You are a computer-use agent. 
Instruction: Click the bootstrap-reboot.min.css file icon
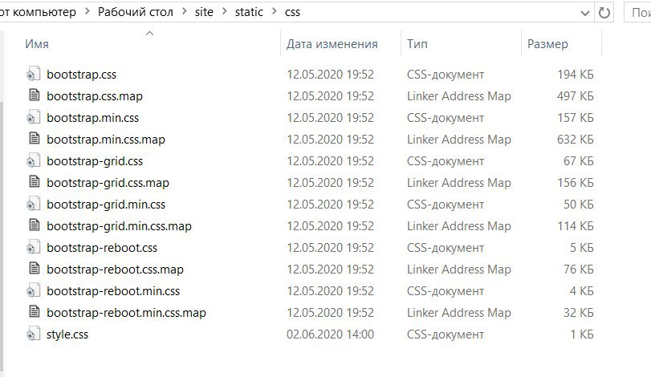coord(33,290)
